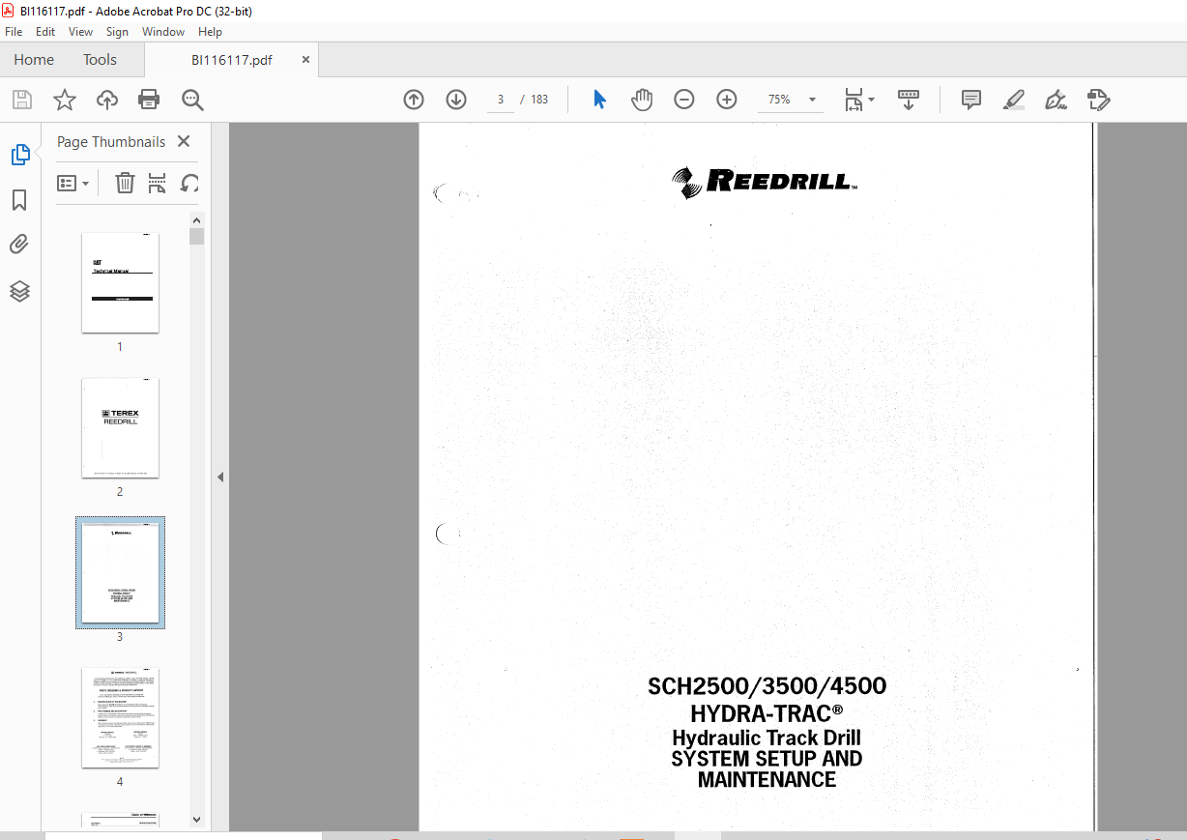
Task: Select page 2 Terex Reedrill thumbnail
Action: click(120, 427)
